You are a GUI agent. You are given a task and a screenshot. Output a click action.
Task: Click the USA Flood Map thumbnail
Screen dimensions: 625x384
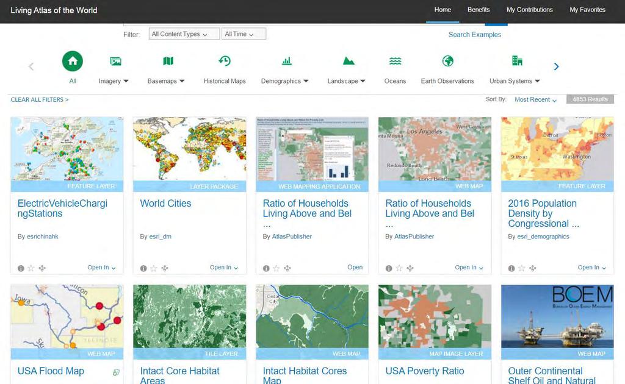(67, 316)
